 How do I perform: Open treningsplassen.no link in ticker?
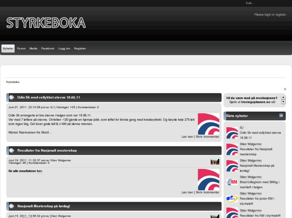(256, 102)
